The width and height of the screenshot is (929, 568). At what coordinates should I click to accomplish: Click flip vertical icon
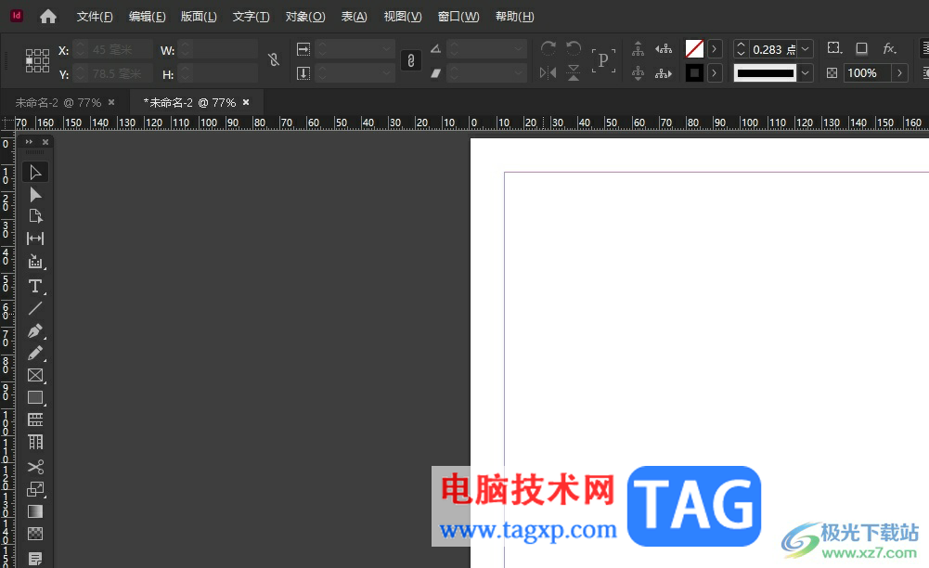pyautogui.click(x=574, y=72)
